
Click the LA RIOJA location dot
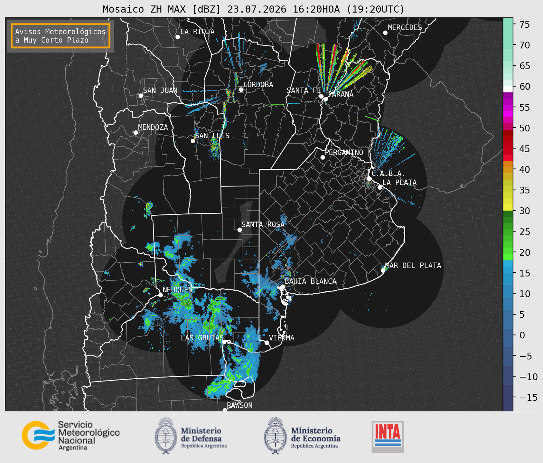pyautogui.click(x=178, y=37)
